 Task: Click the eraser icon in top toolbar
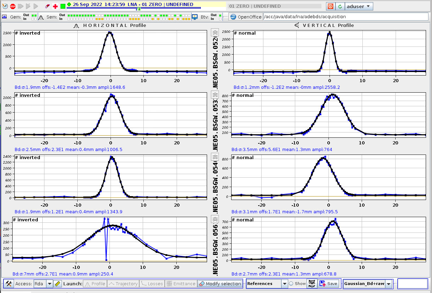coord(48,6)
